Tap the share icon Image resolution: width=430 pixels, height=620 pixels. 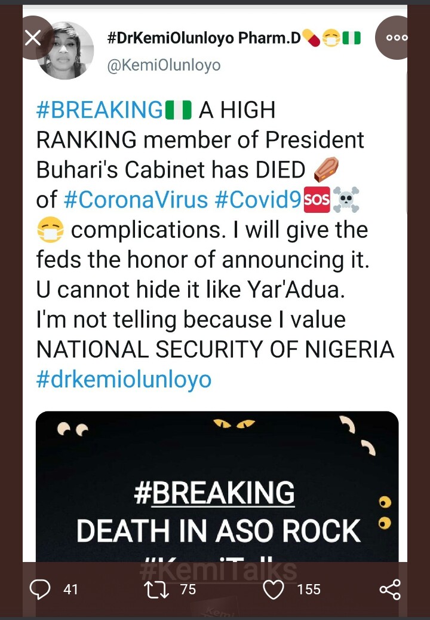[x=390, y=590]
